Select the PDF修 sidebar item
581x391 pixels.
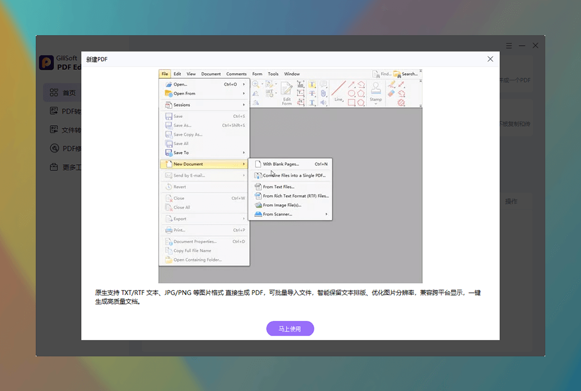65,148
